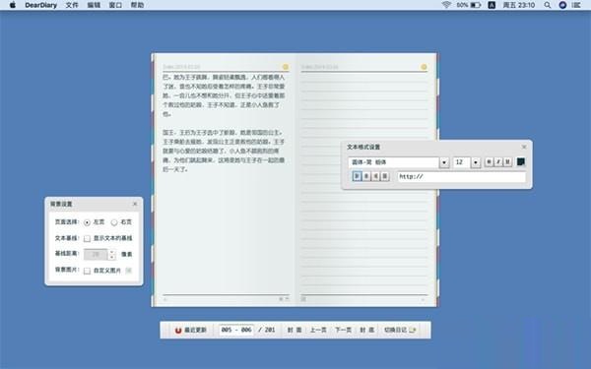Go to the back cover 封底
Image resolution: width=591 pixels, height=369 pixels.
(366, 330)
